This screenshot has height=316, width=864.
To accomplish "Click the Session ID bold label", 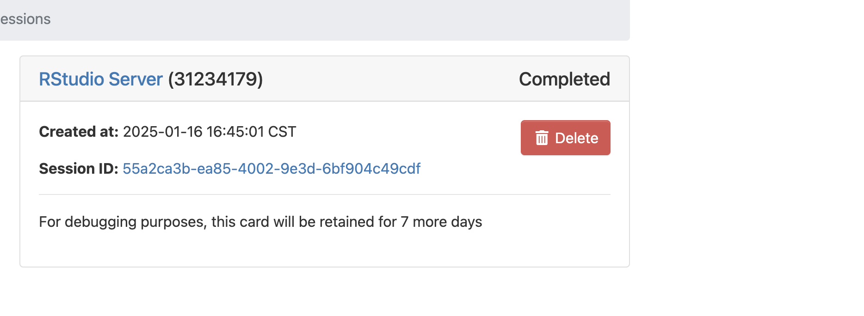I will coord(79,169).
